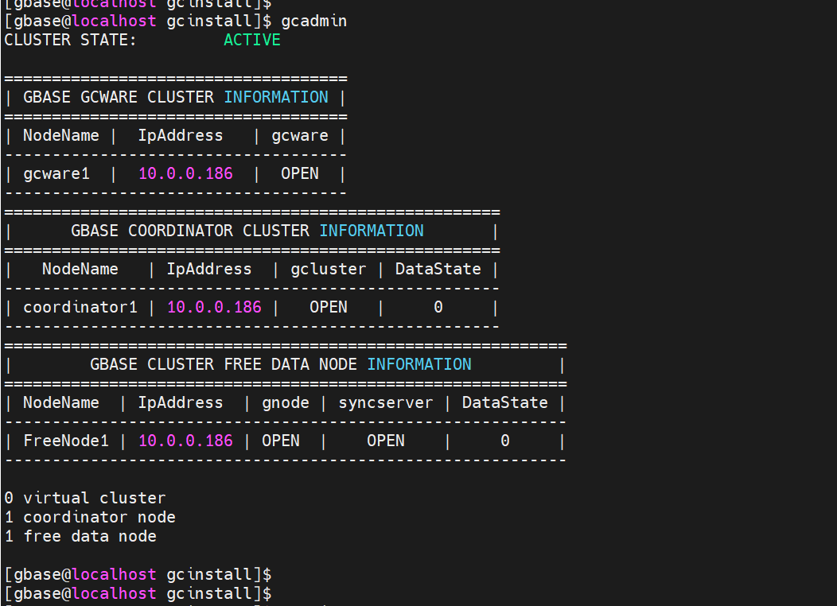Click 'gcware' column header

click(x=300, y=135)
